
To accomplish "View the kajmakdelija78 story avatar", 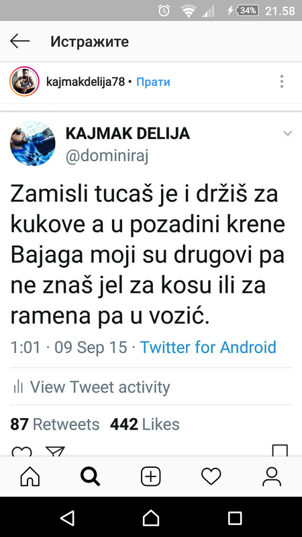I will [x=24, y=81].
